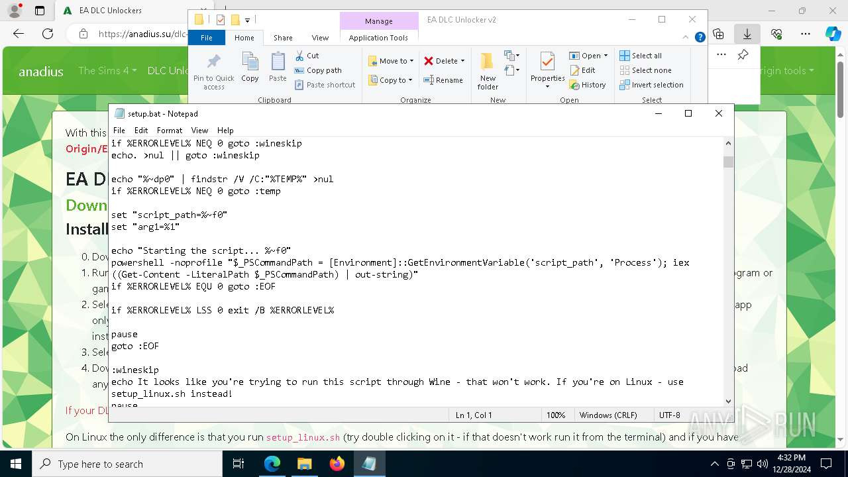Open Edge Downloads button in browser toolbar

747,34
